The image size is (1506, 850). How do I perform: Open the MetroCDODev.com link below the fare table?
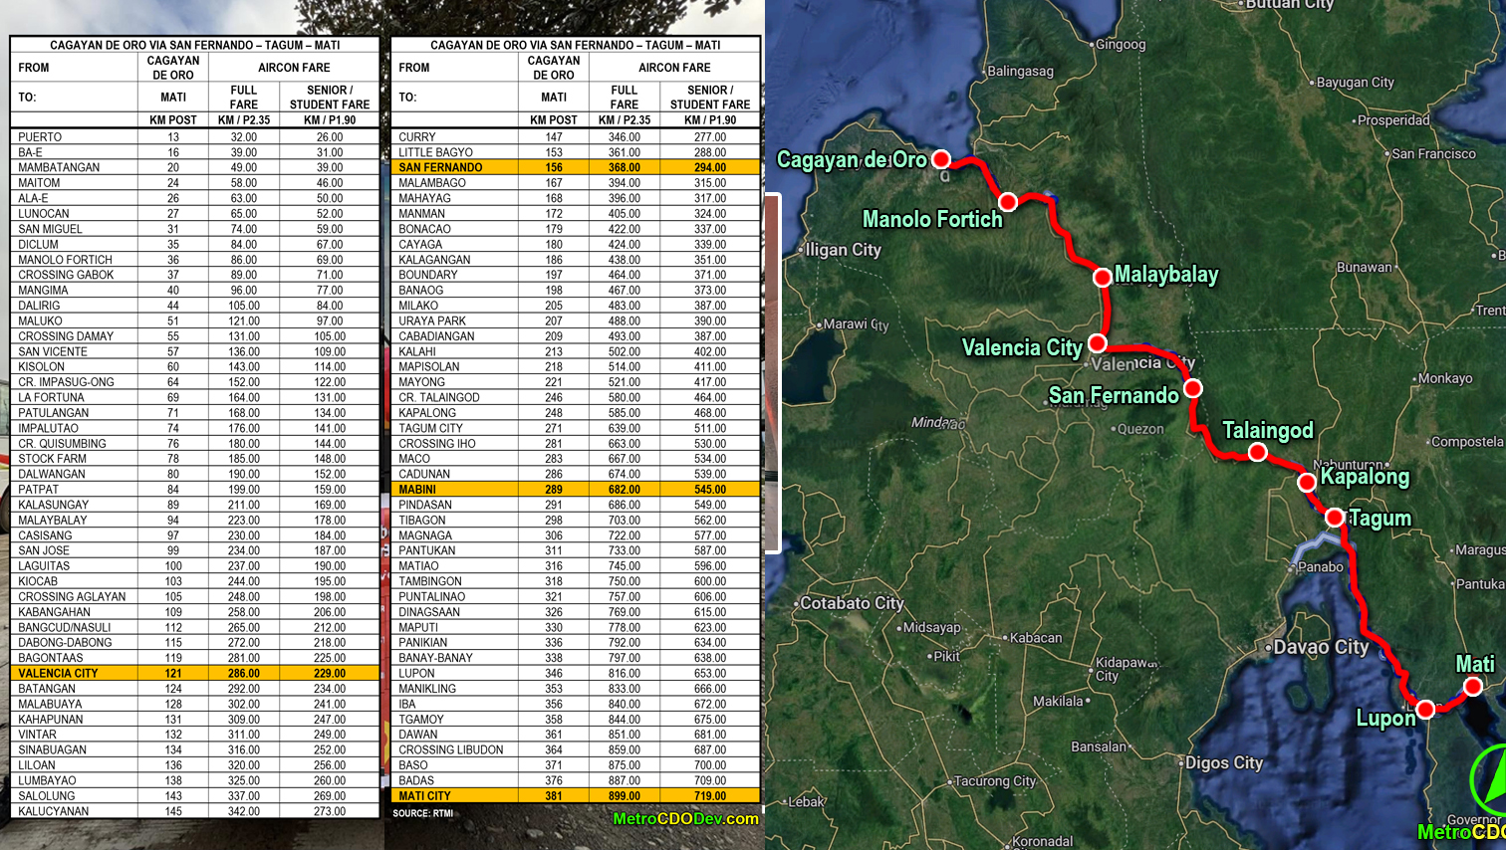point(685,818)
